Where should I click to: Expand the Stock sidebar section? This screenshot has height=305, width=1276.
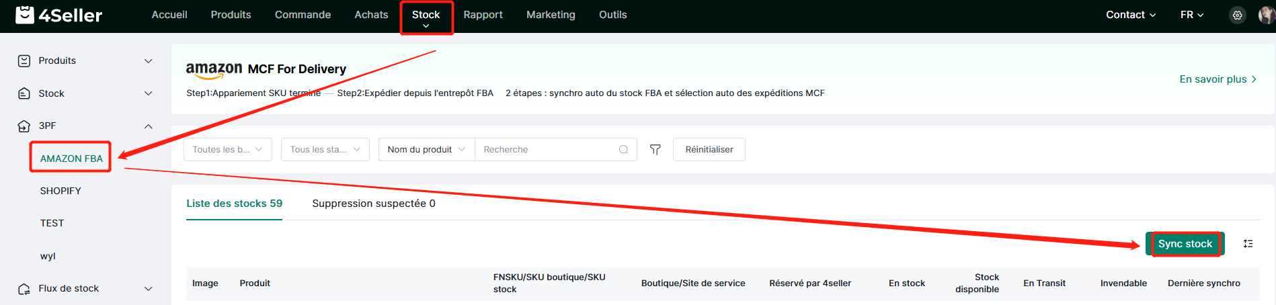(149, 93)
